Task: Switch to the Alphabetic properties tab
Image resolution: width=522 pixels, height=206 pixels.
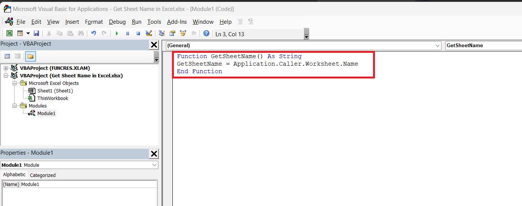Action: point(14,175)
